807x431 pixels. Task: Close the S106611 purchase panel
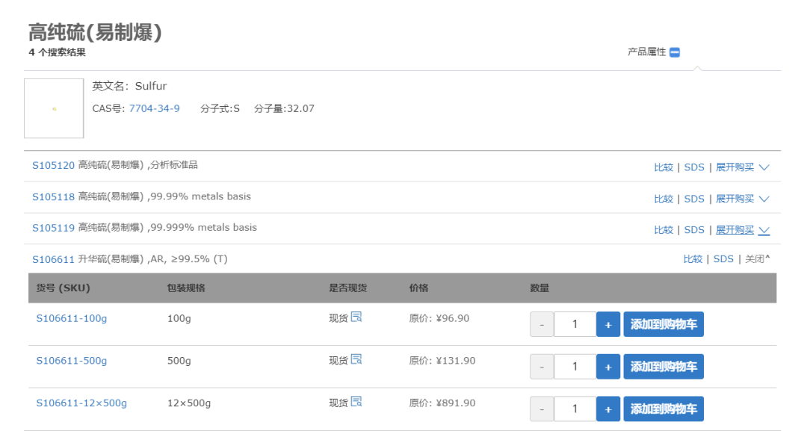tap(757, 259)
